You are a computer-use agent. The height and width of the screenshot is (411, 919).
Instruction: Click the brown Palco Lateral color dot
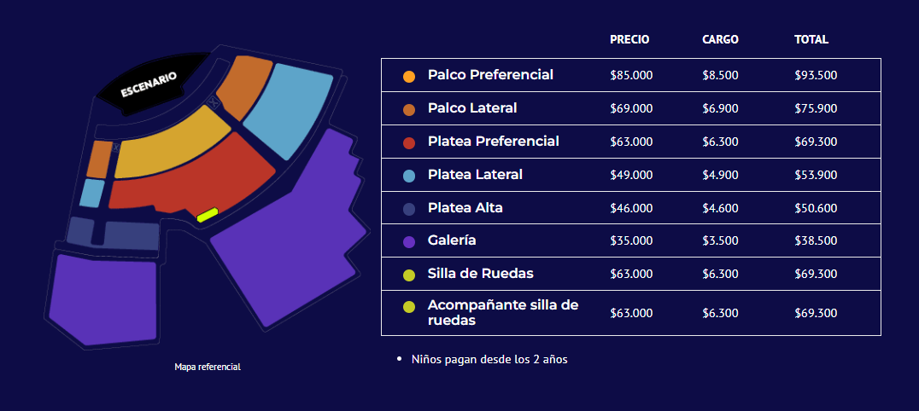point(409,109)
